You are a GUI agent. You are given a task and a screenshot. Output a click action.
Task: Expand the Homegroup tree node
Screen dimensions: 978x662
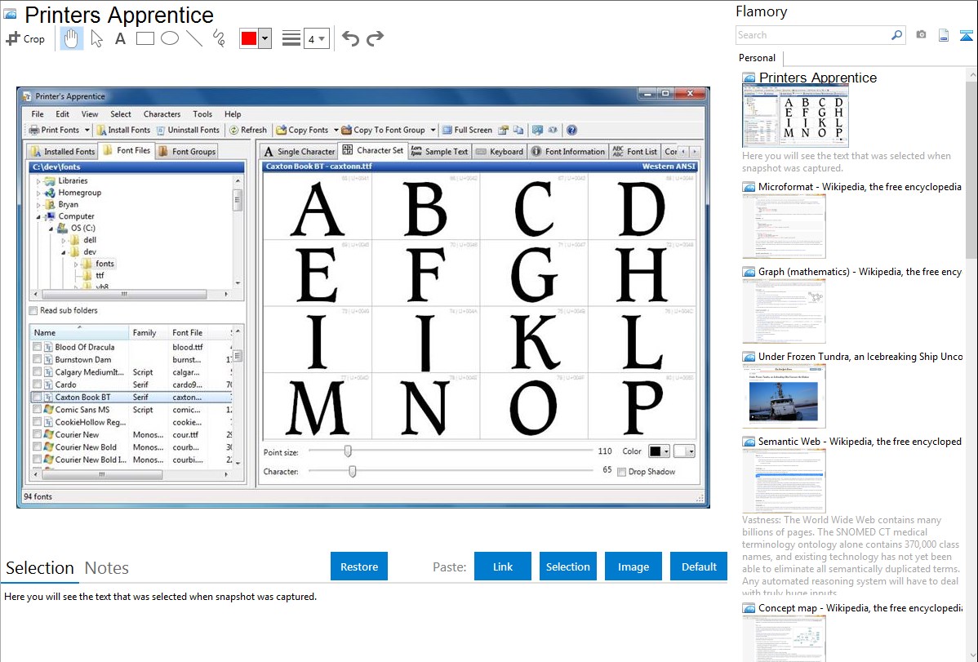tap(38, 193)
